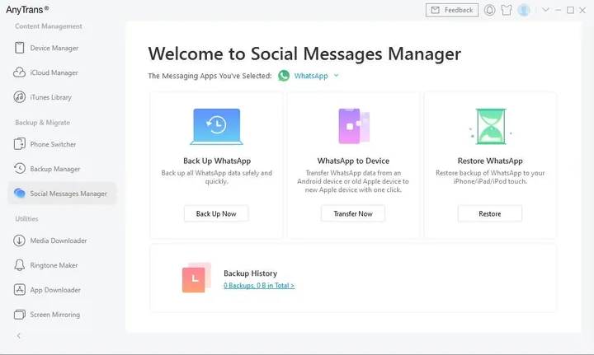Click the Backup Manager clock icon

tap(19, 168)
